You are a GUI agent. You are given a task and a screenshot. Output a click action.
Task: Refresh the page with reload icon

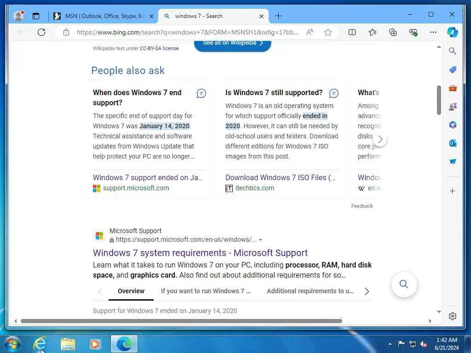(x=41, y=32)
